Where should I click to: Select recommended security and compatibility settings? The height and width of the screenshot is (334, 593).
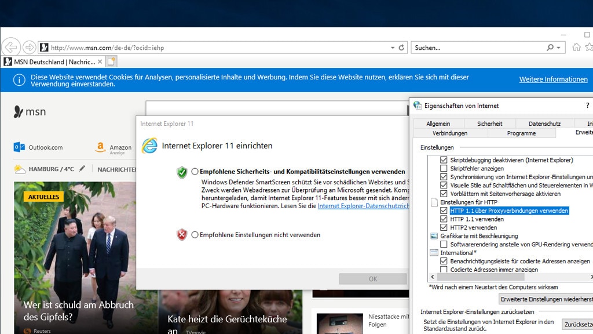195,172
